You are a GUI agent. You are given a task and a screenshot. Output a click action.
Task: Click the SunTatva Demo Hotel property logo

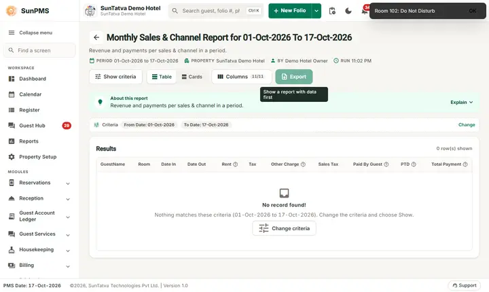pyautogui.click(x=90, y=11)
